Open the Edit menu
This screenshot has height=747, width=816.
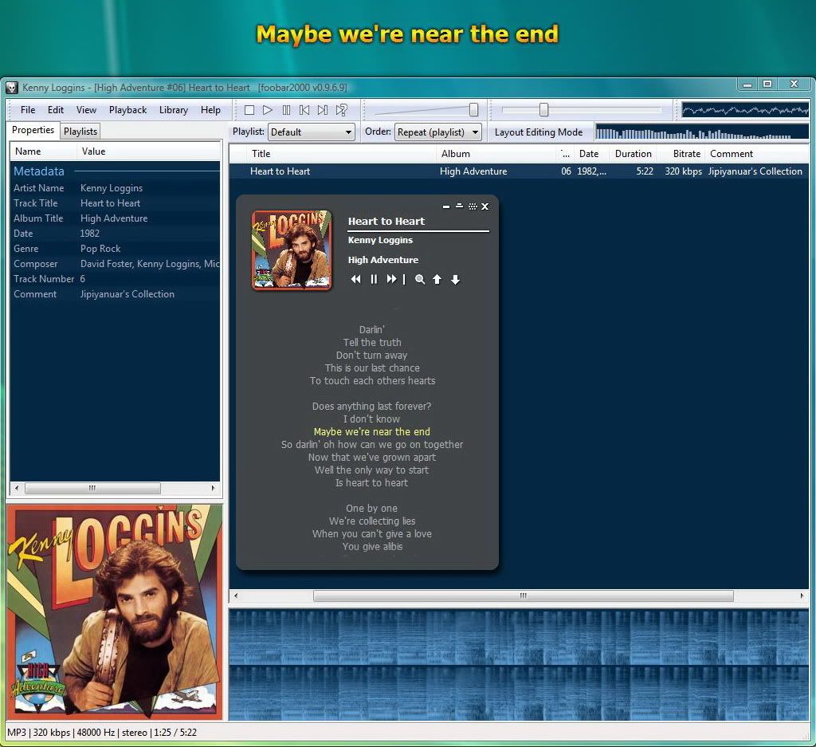click(x=56, y=110)
